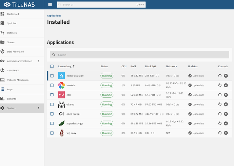
Task: Open Virtuelle Maschinen page
Action: pyautogui.click(x=18, y=80)
